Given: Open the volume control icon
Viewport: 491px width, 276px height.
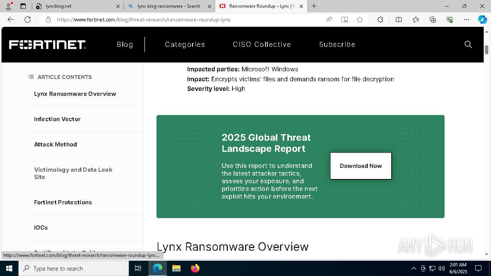Looking at the screenshot, I should pos(442,268).
